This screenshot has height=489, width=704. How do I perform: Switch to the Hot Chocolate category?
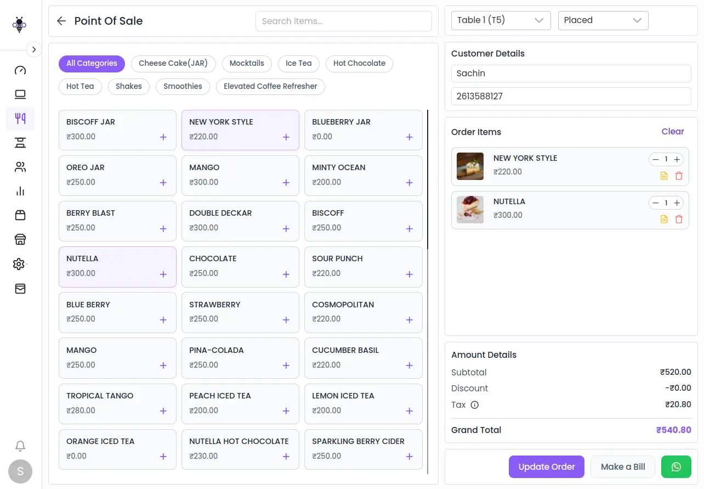pyautogui.click(x=359, y=64)
